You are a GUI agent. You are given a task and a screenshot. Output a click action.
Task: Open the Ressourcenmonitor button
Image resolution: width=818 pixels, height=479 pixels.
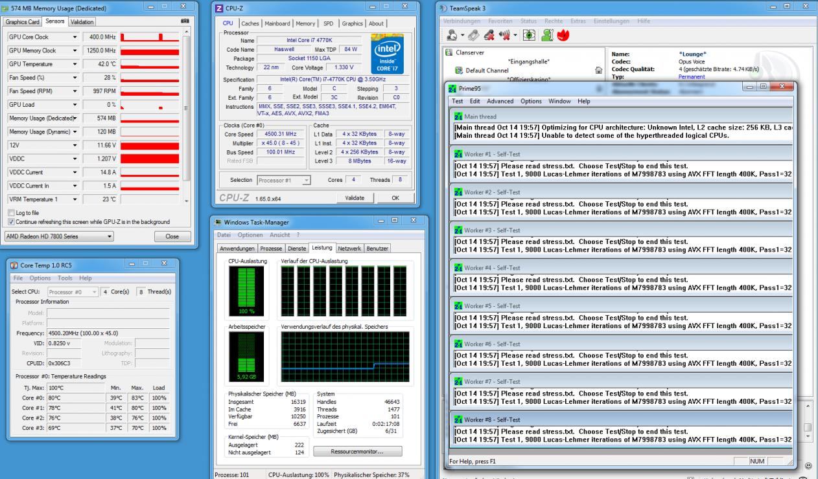click(x=358, y=451)
